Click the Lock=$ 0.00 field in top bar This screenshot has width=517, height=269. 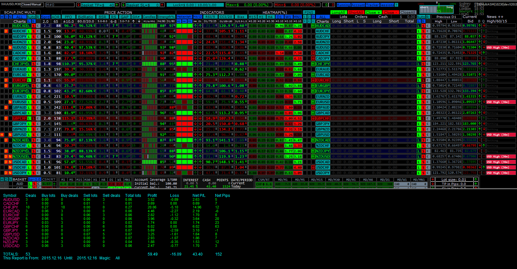(x=195, y=5)
